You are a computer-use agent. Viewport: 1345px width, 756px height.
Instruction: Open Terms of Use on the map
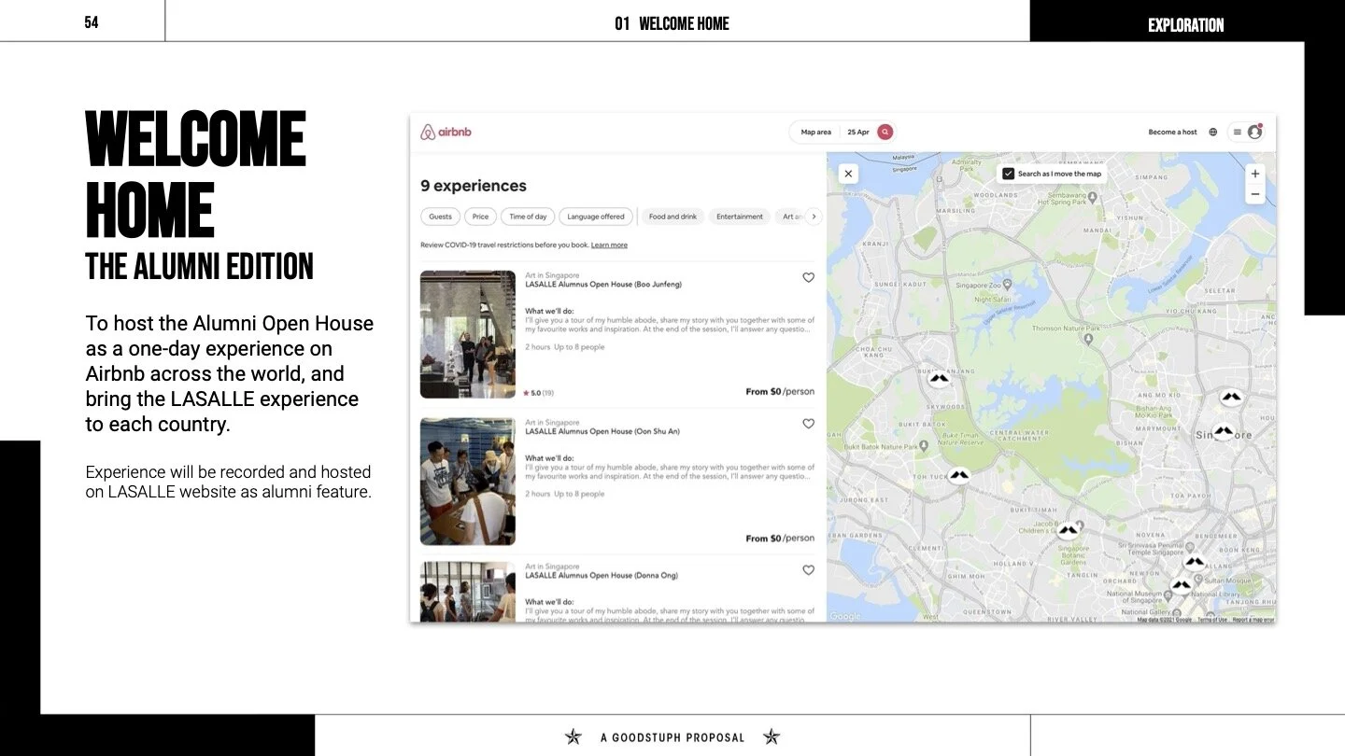[x=1212, y=620]
